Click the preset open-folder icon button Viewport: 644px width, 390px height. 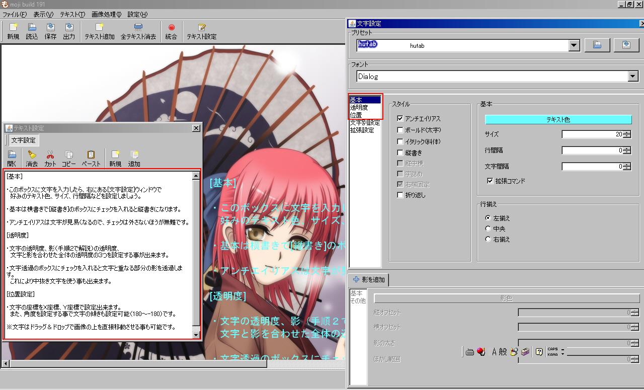(x=597, y=45)
